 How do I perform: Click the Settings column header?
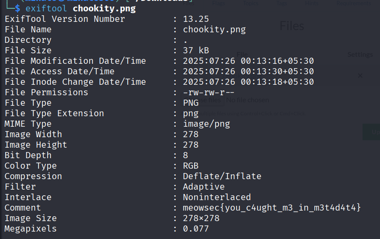(360, 55)
